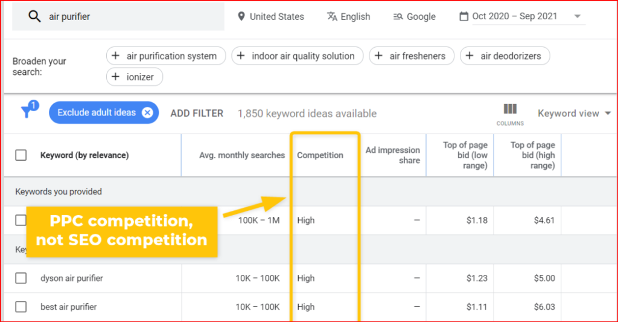Add ionizer suggestion
The image size is (618, 322).
pos(135,77)
